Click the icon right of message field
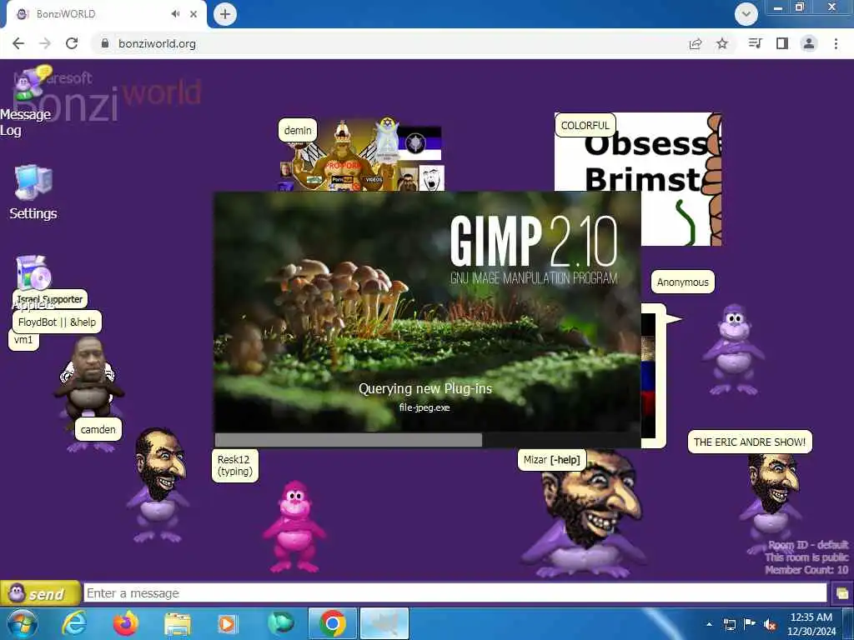This screenshot has height=640, width=854. click(842, 593)
